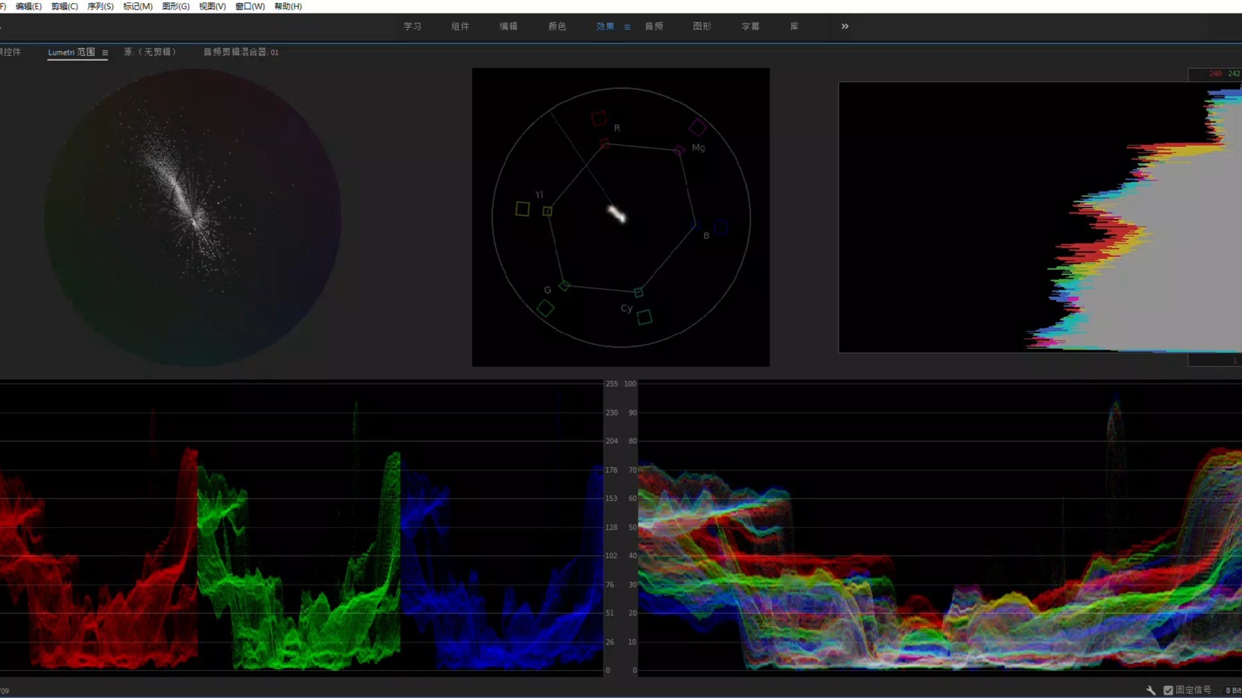Viewport: 1242px width, 698px height.
Task: Open the 窗口(W) menu
Action: click(250, 6)
